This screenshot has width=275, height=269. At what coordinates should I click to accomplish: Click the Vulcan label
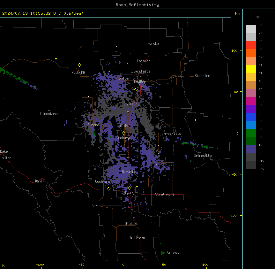pyautogui.click(x=173, y=253)
